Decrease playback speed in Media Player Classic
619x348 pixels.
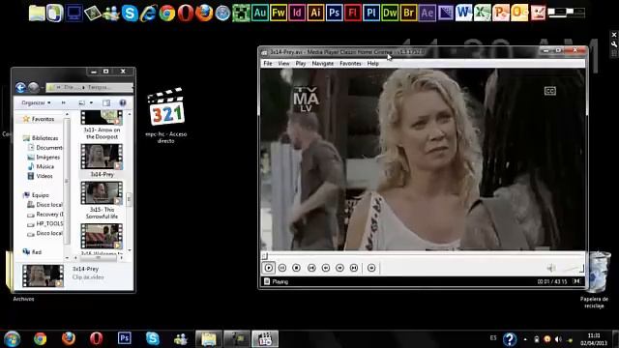coord(326,268)
